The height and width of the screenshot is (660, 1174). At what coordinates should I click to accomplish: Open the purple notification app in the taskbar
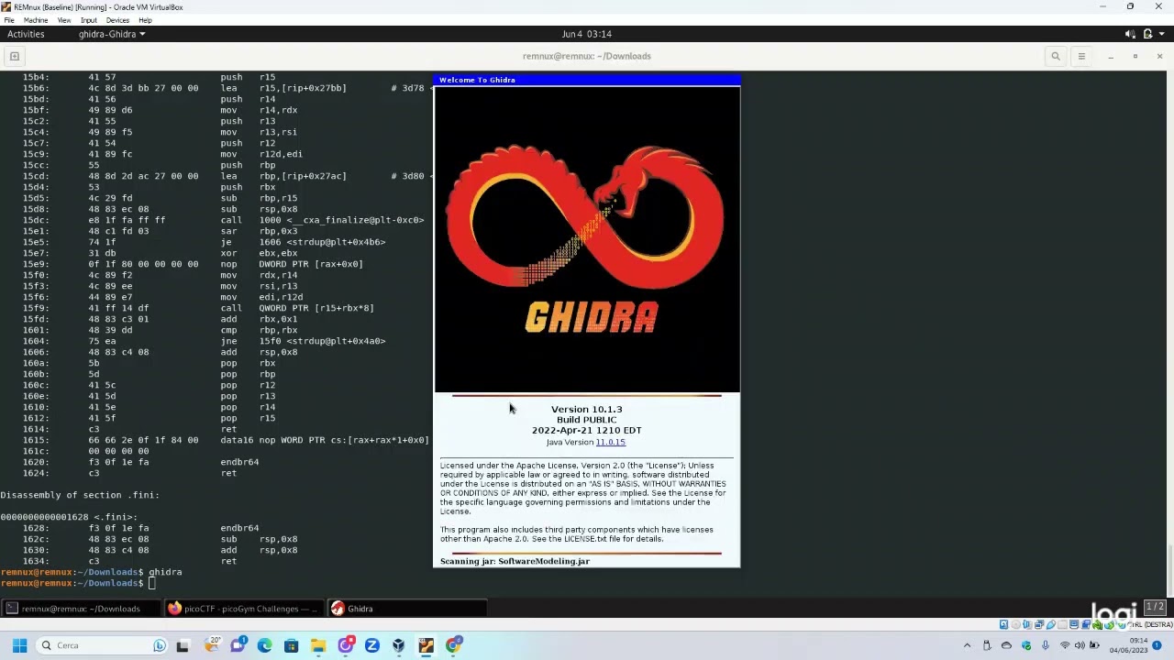pyautogui.click(x=346, y=645)
